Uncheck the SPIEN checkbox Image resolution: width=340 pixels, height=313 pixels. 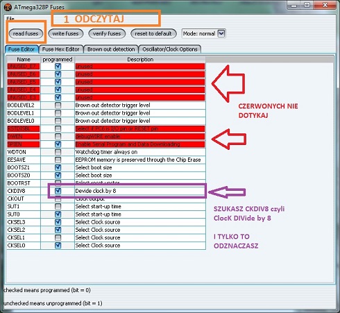pyautogui.click(x=58, y=144)
